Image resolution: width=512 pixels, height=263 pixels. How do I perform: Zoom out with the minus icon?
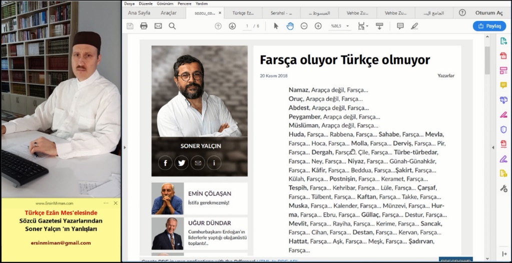tap(304, 26)
